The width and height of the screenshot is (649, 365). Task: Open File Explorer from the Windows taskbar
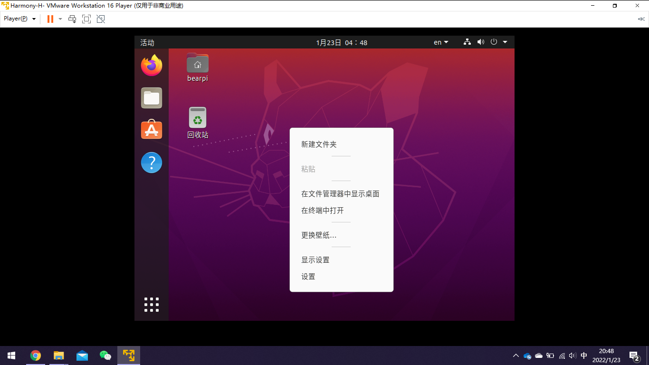coord(59,355)
